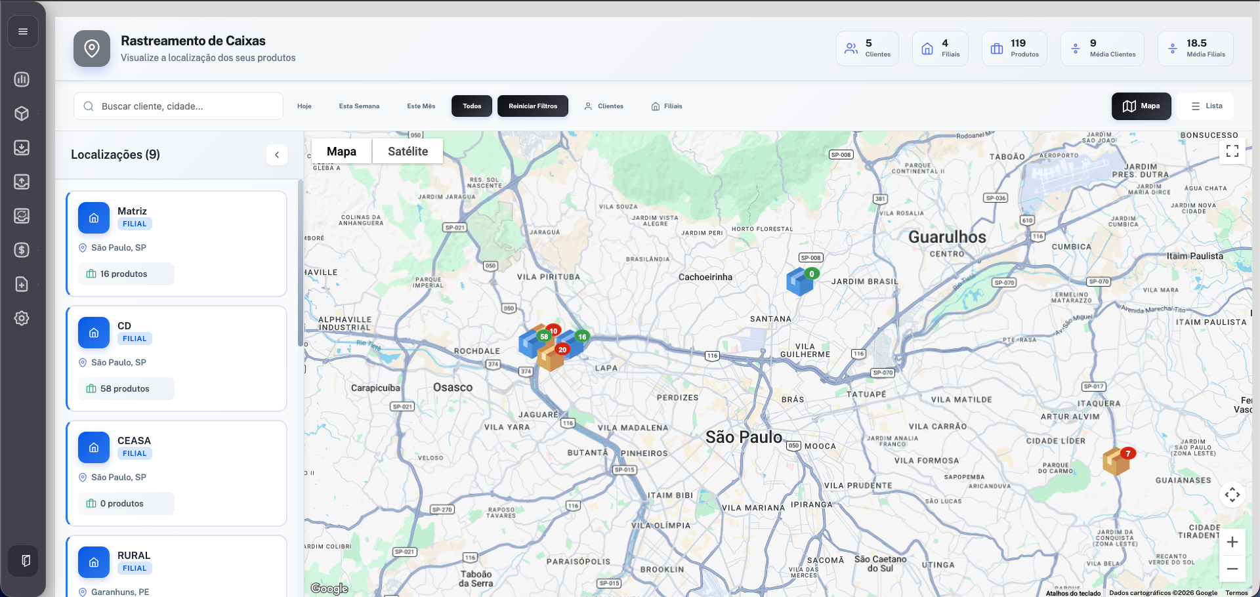The height and width of the screenshot is (597, 1260).
Task: Click the CEASA card house icon
Action: (x=94, y=447)
